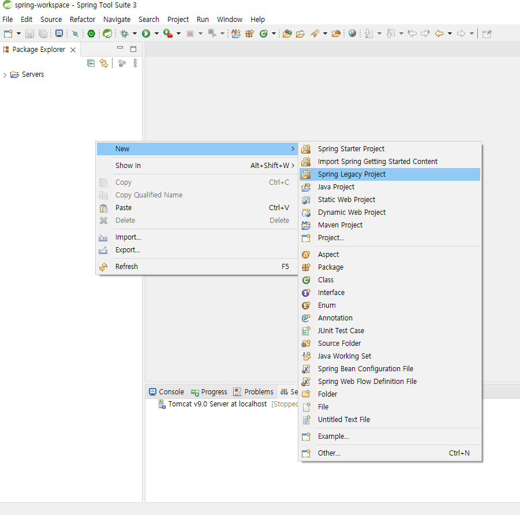Click the Debug bug icon
Image resolution: width=520 pixels, height=515 pixels.
pos(124,33)
